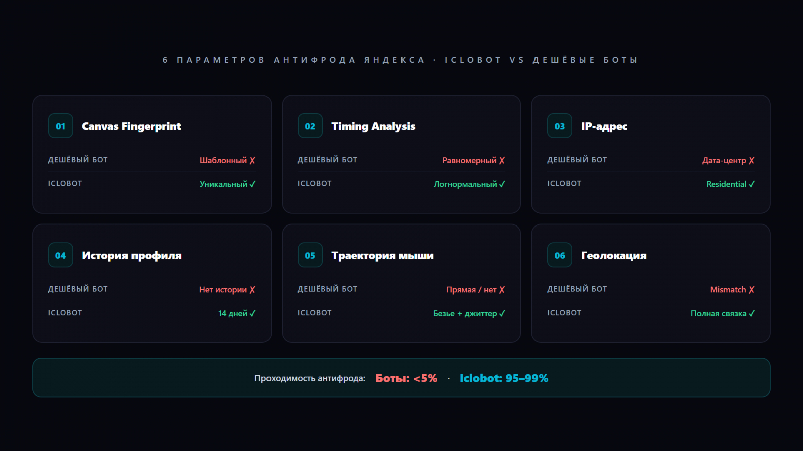Viewport: 803px width, 451px height.
Task: Click the 14 дней value
Action: 232,313
